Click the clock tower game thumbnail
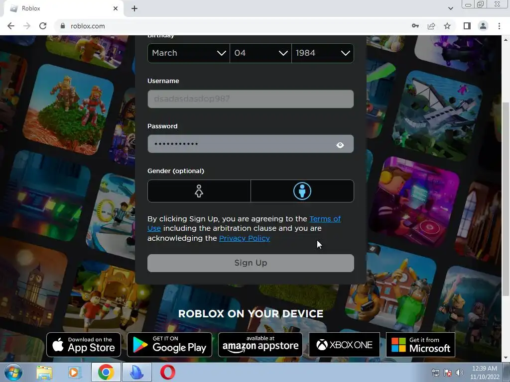This screenshot has height=382, width=510. pyautogui.click(x=32, y=282)
